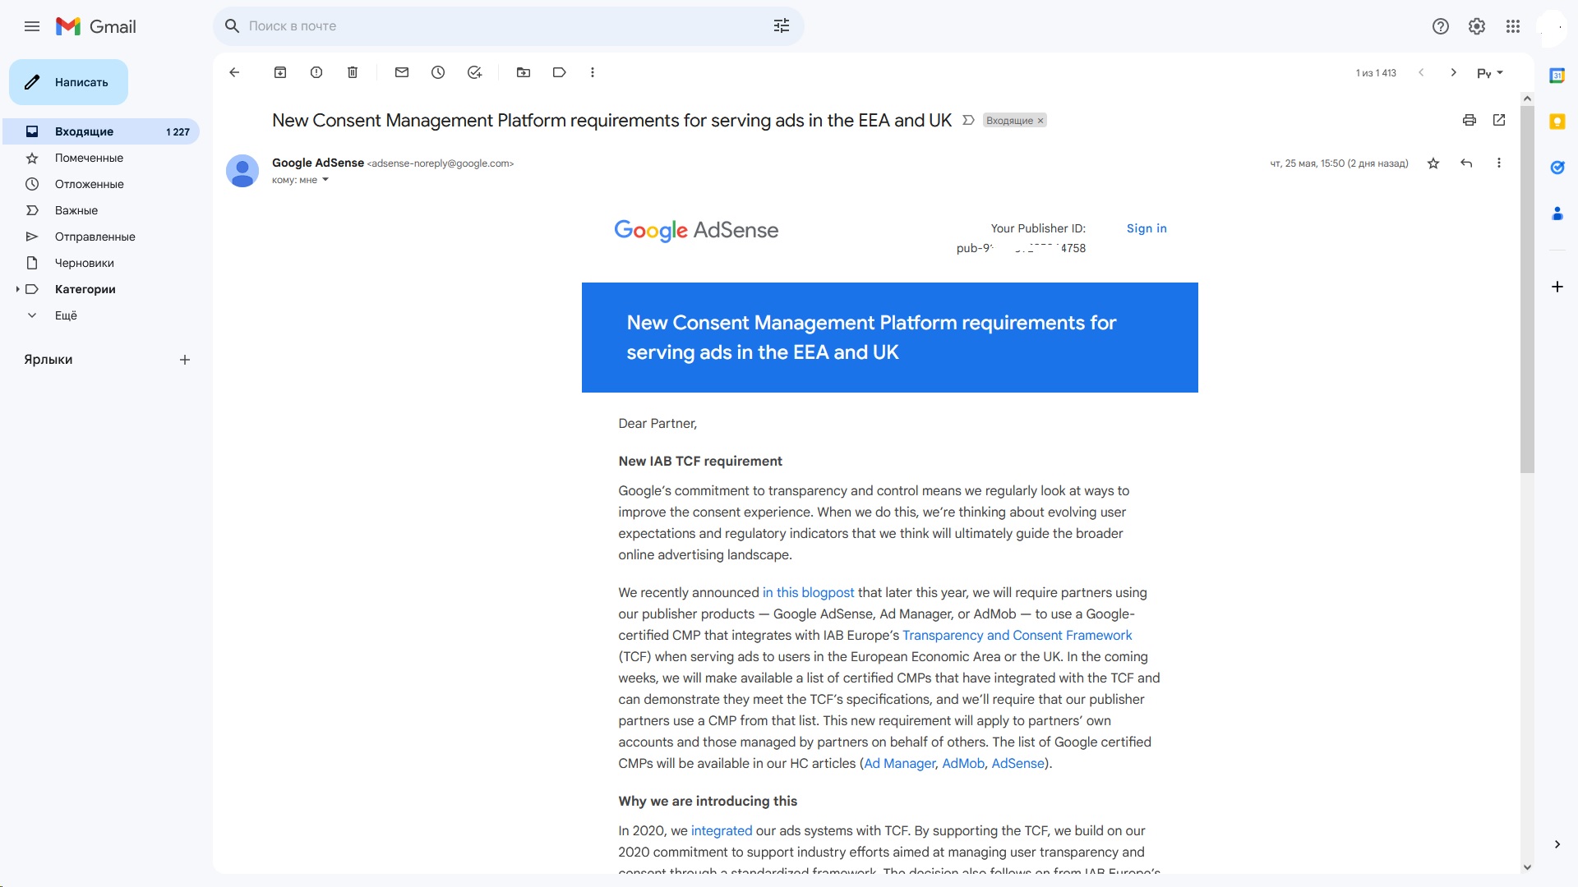Delete this email with trash icon
The height and width of the screenshot is (887, 1578).
click(x=353, y=72)
